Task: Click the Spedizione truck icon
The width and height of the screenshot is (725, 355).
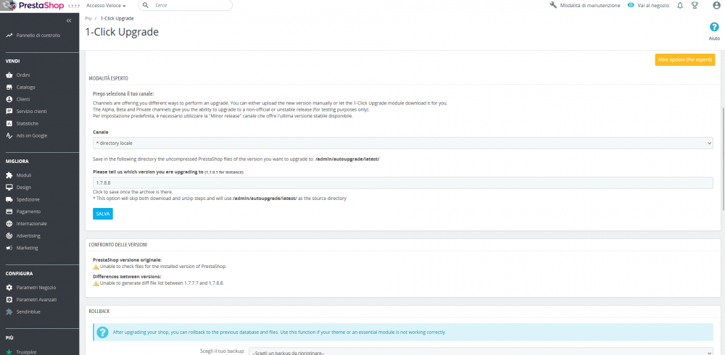Action: [x=9, y=199]
